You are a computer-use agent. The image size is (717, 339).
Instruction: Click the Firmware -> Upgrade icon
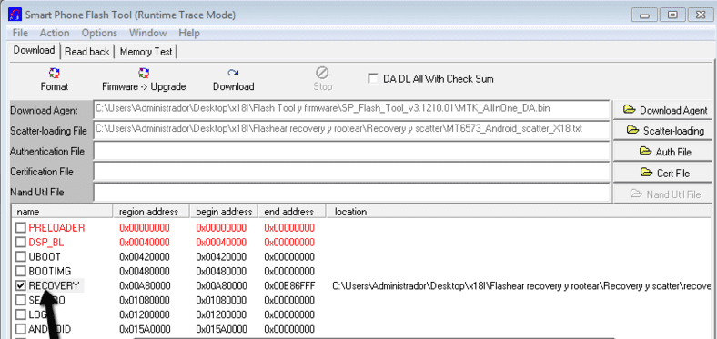pos(144,73)
